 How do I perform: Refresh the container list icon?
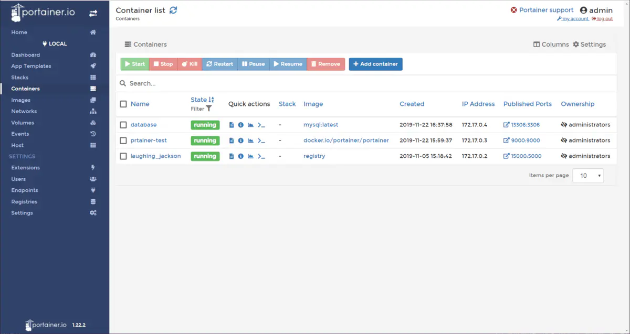173,10
